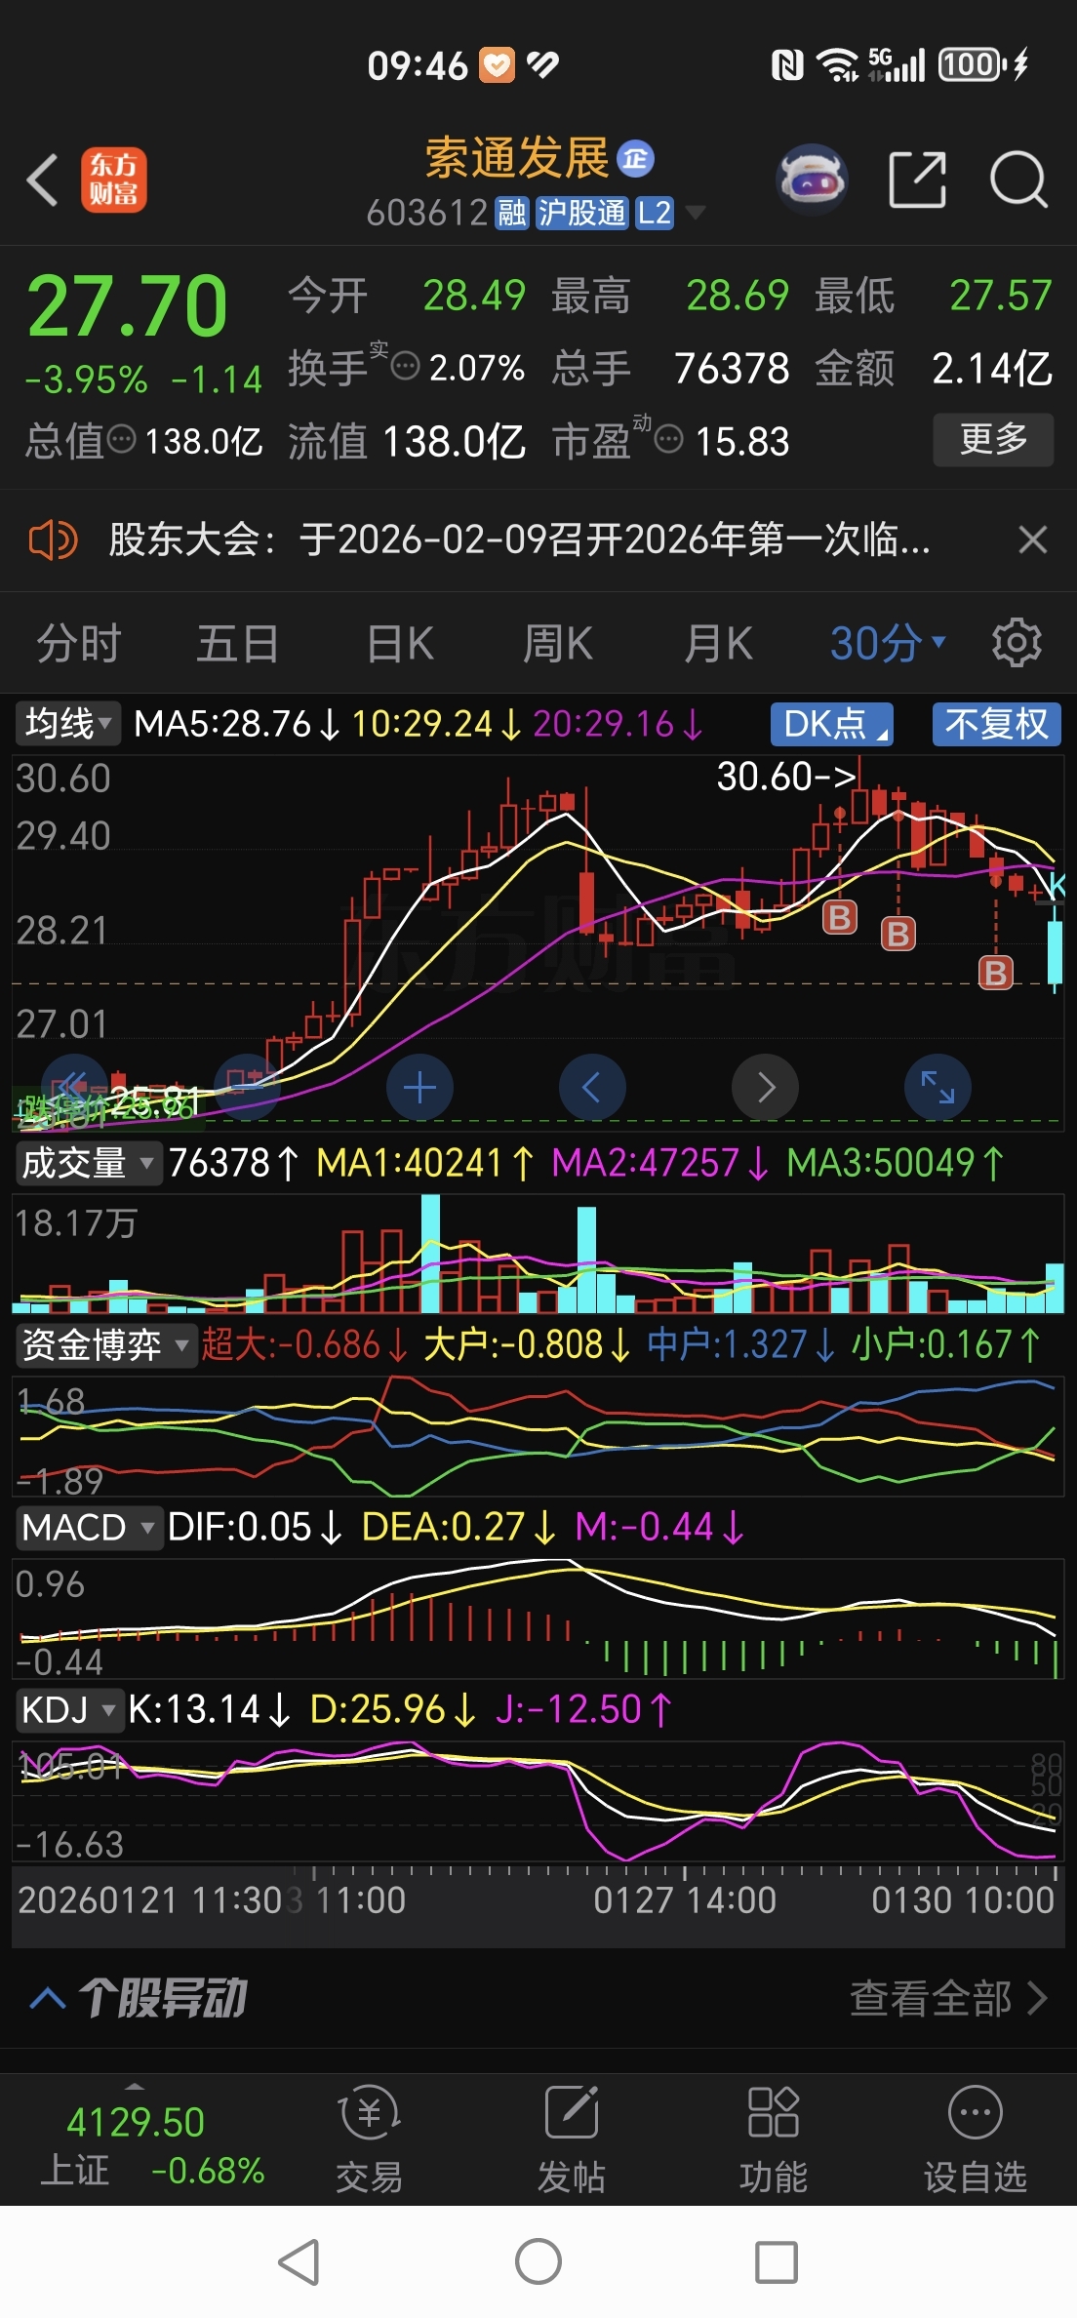Viewport: 1077px width, 2318px height.
Task: Open the KDJ indicator dropdown
Action: click(x=69, y=1710)
